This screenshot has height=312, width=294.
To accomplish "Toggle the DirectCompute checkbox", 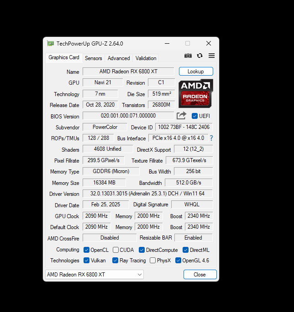I will (142, 250).
